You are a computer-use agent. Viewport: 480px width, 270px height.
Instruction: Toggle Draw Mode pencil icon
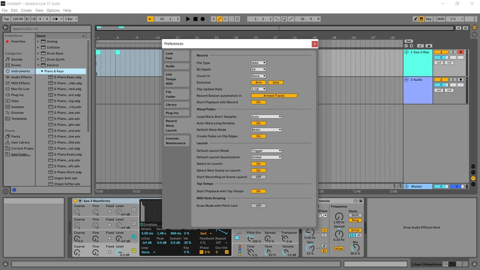click(x=416, y=19)
